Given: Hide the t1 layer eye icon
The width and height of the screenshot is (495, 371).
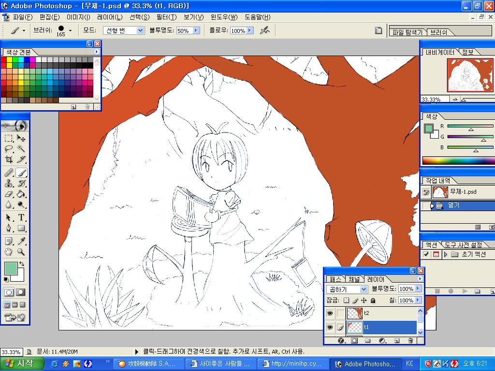Looking at the screenshot, I should coord(330,328).
